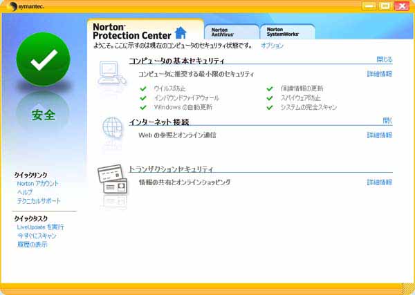This screenshot has width=415, height=295.
Task: Click the コンピュータの基本セキュリティ heading
Action: (176, 61)
